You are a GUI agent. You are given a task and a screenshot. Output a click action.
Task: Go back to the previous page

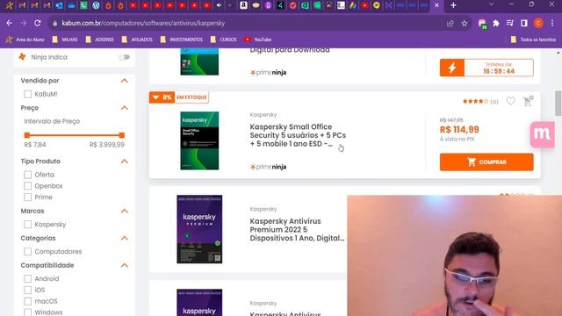coord(10,24)
